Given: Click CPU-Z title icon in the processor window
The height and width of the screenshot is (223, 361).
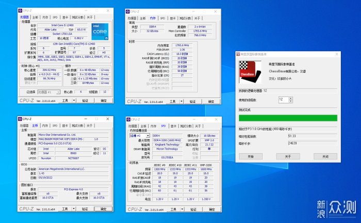Looking at the screenshot, I should tap(21, 11).
